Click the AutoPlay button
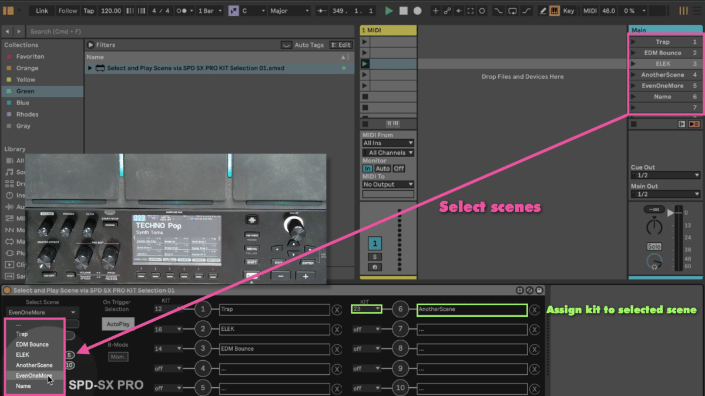 (x=116, y=324)
